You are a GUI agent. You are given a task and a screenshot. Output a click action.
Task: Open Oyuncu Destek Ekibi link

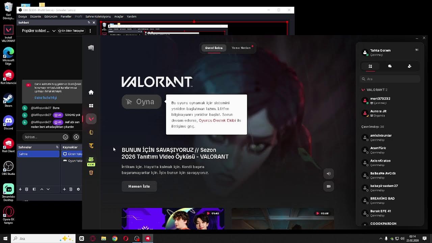click(x=217, y=120)
